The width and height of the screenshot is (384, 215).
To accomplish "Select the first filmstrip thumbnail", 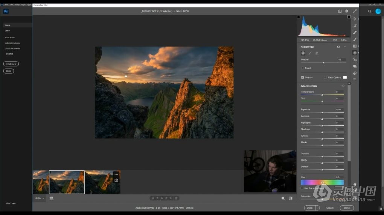I will (41, 182).
